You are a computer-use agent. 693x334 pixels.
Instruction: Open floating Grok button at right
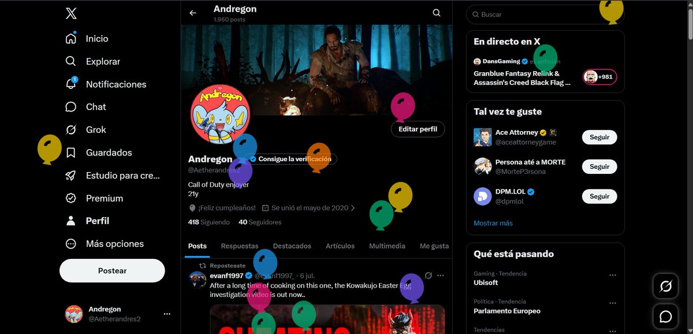[x=665, y=287]
